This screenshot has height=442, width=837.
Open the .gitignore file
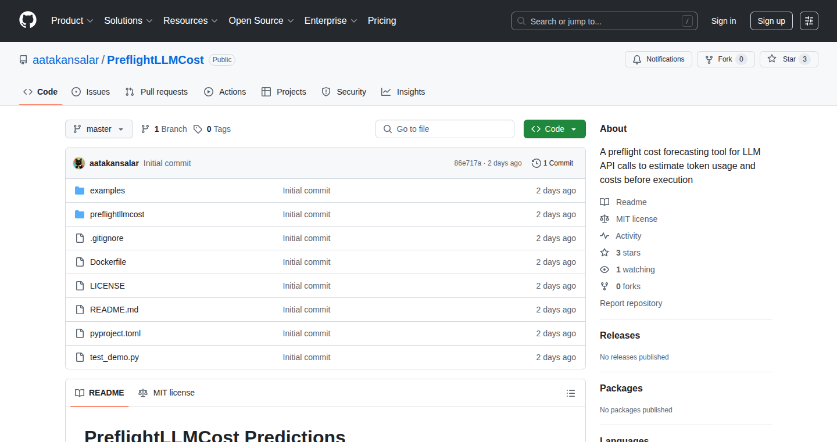107,238
